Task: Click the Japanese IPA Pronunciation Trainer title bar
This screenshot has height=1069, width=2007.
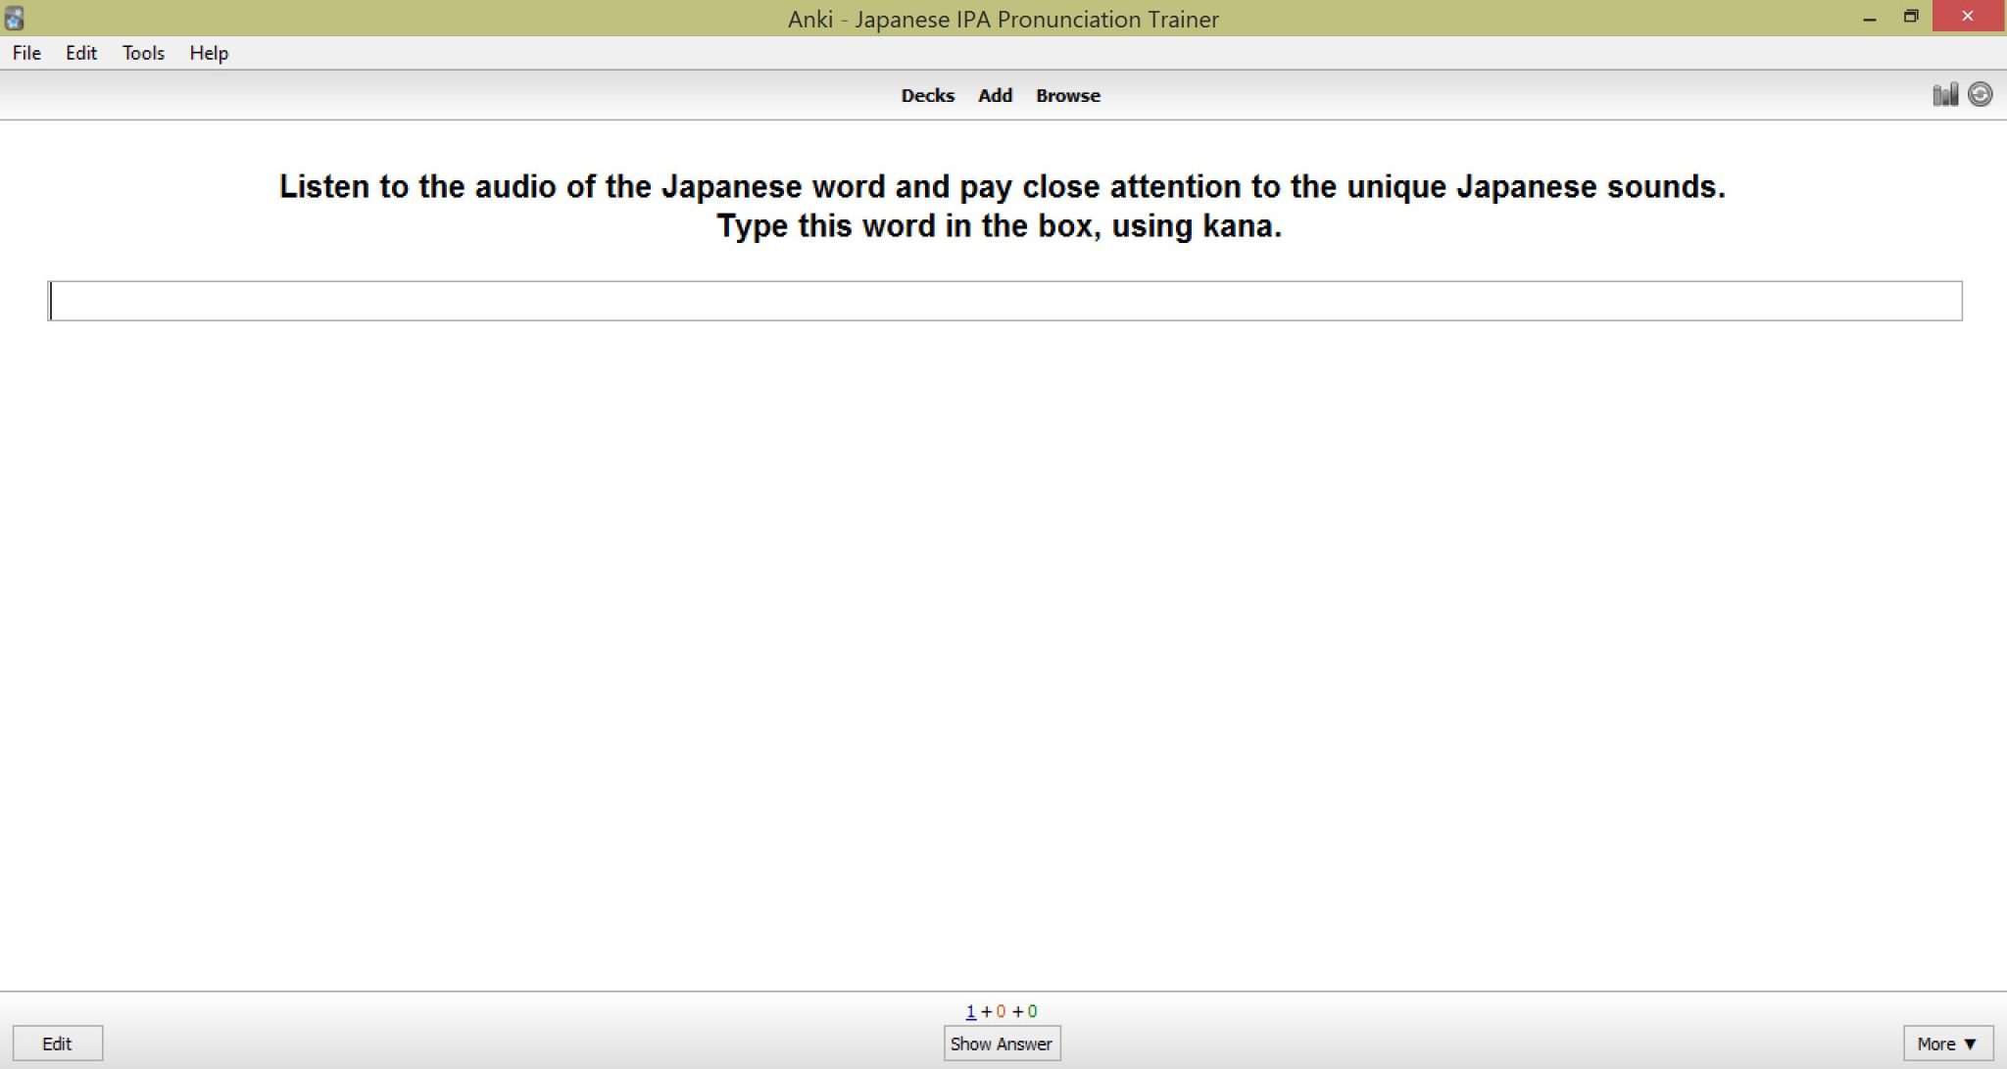Action: click(1002, 19)
